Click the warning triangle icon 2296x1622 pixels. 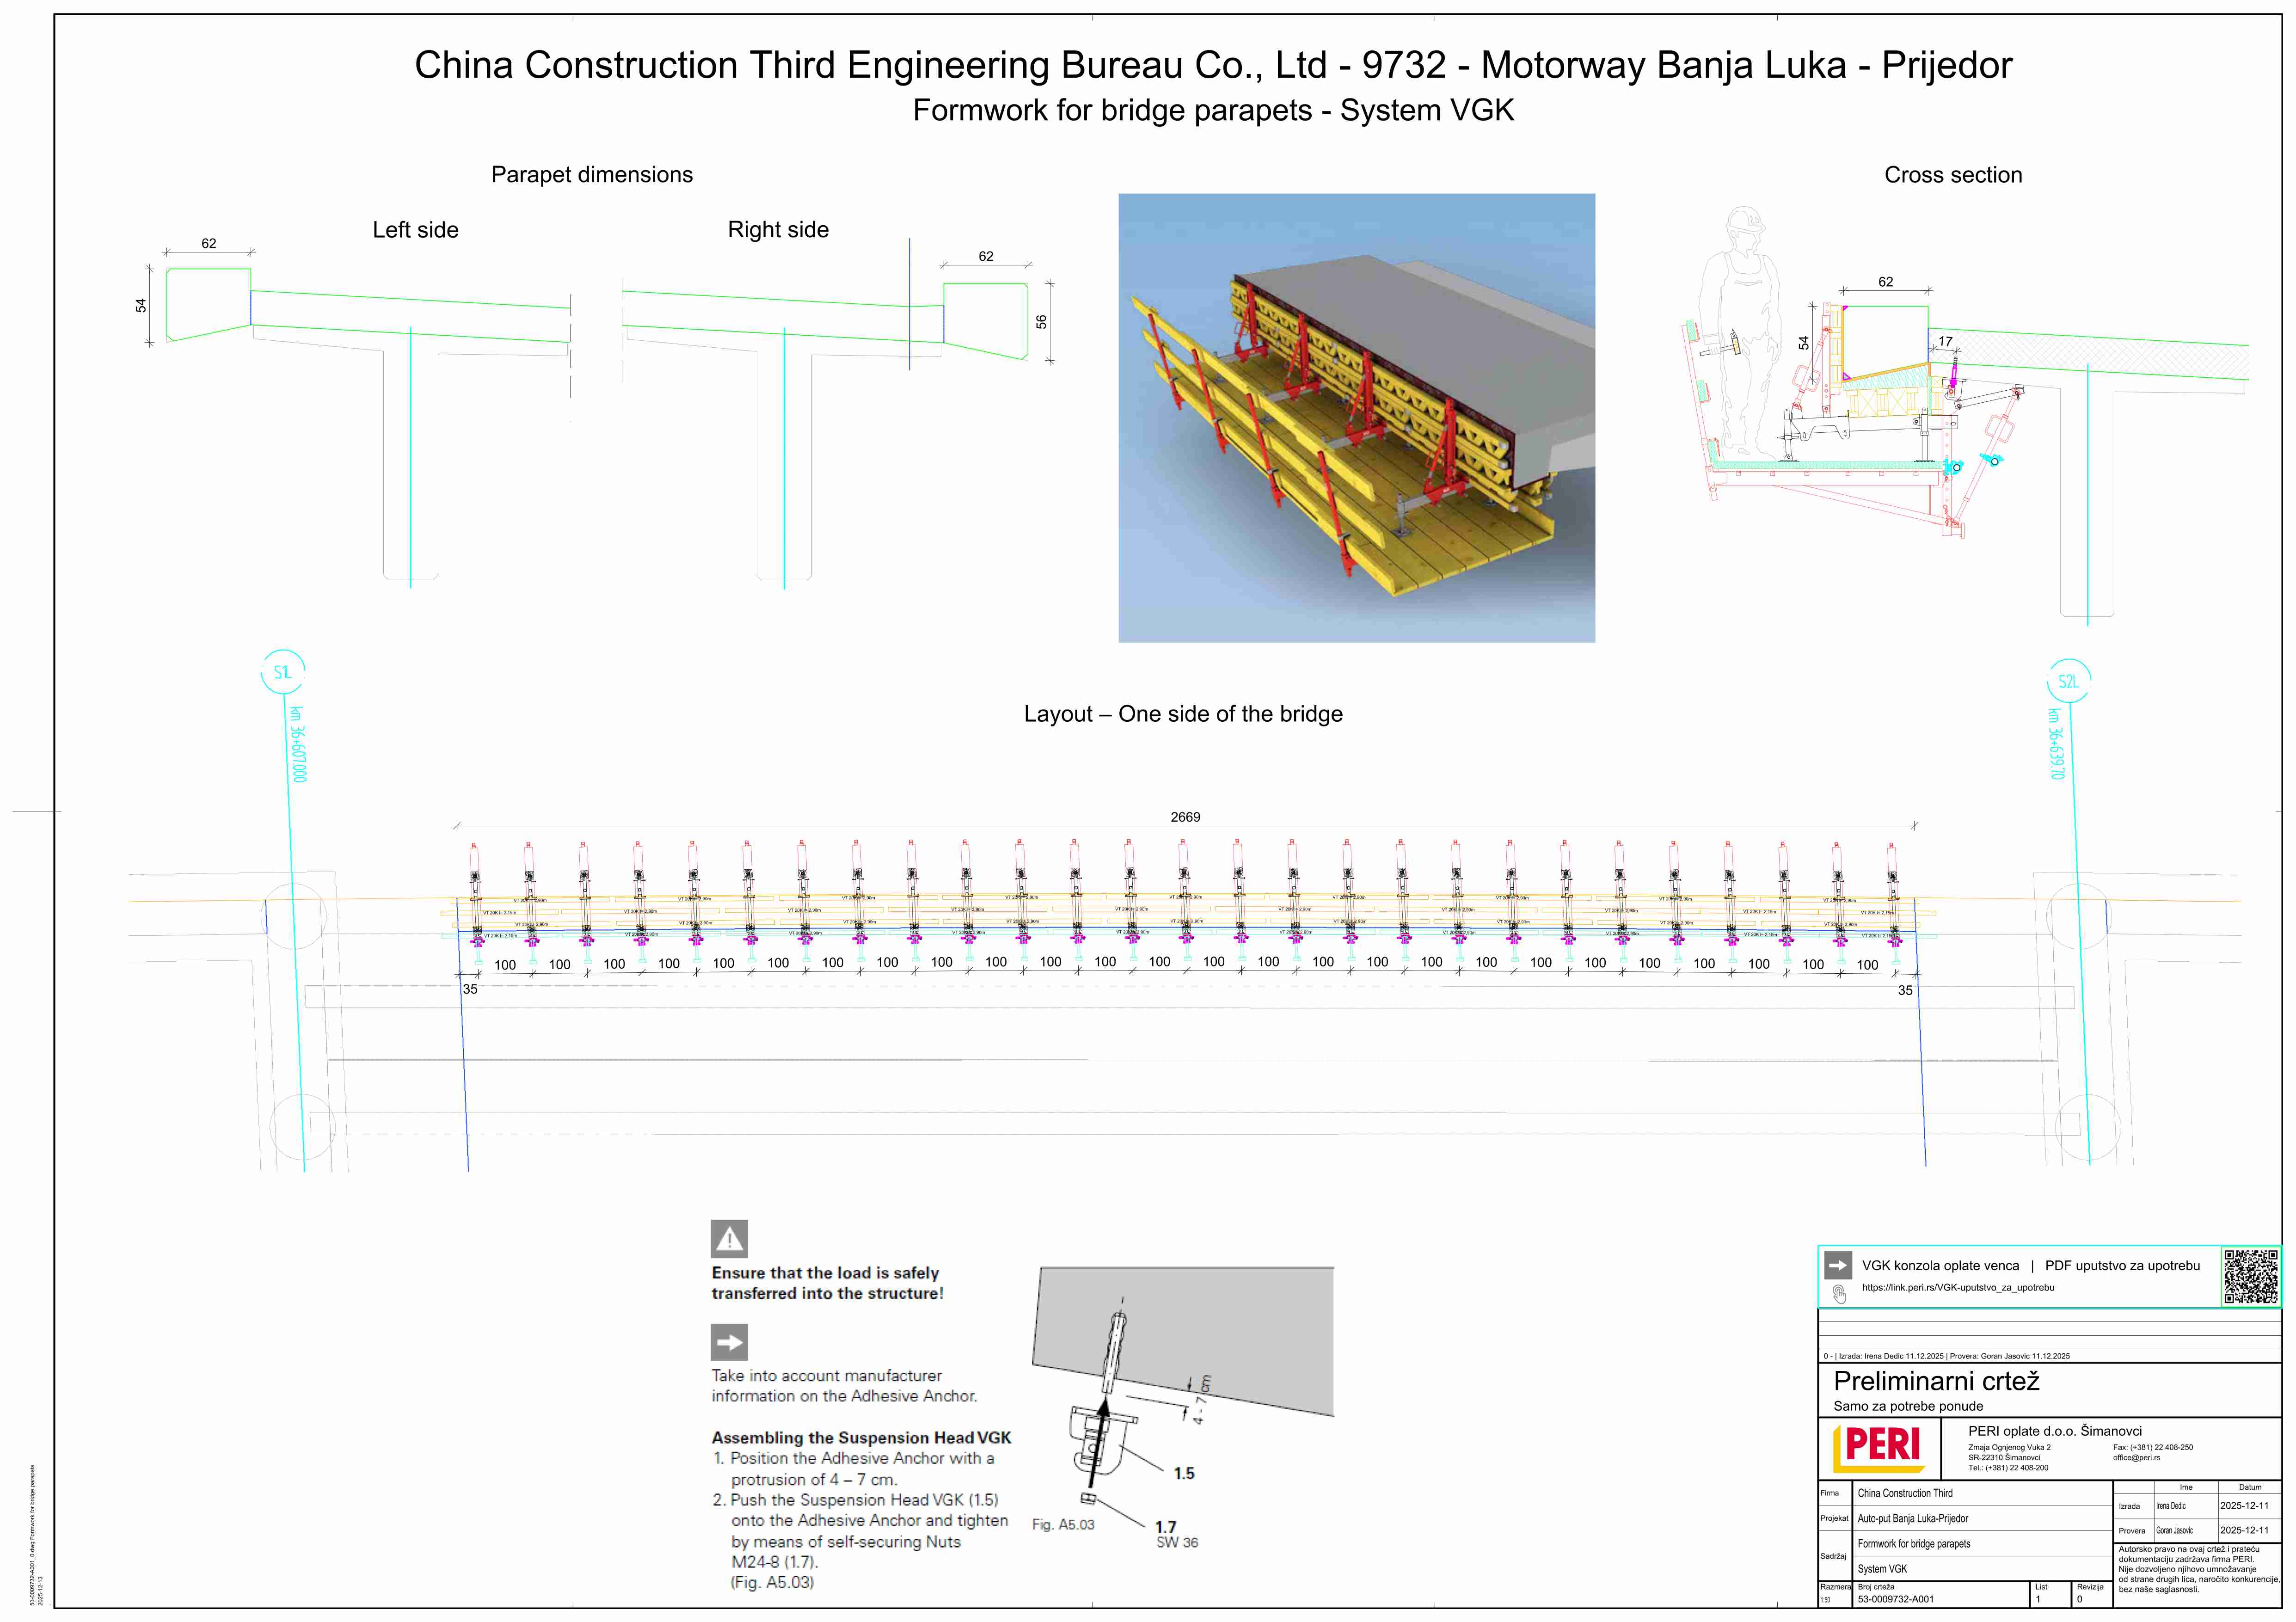tap(729, 1239)
